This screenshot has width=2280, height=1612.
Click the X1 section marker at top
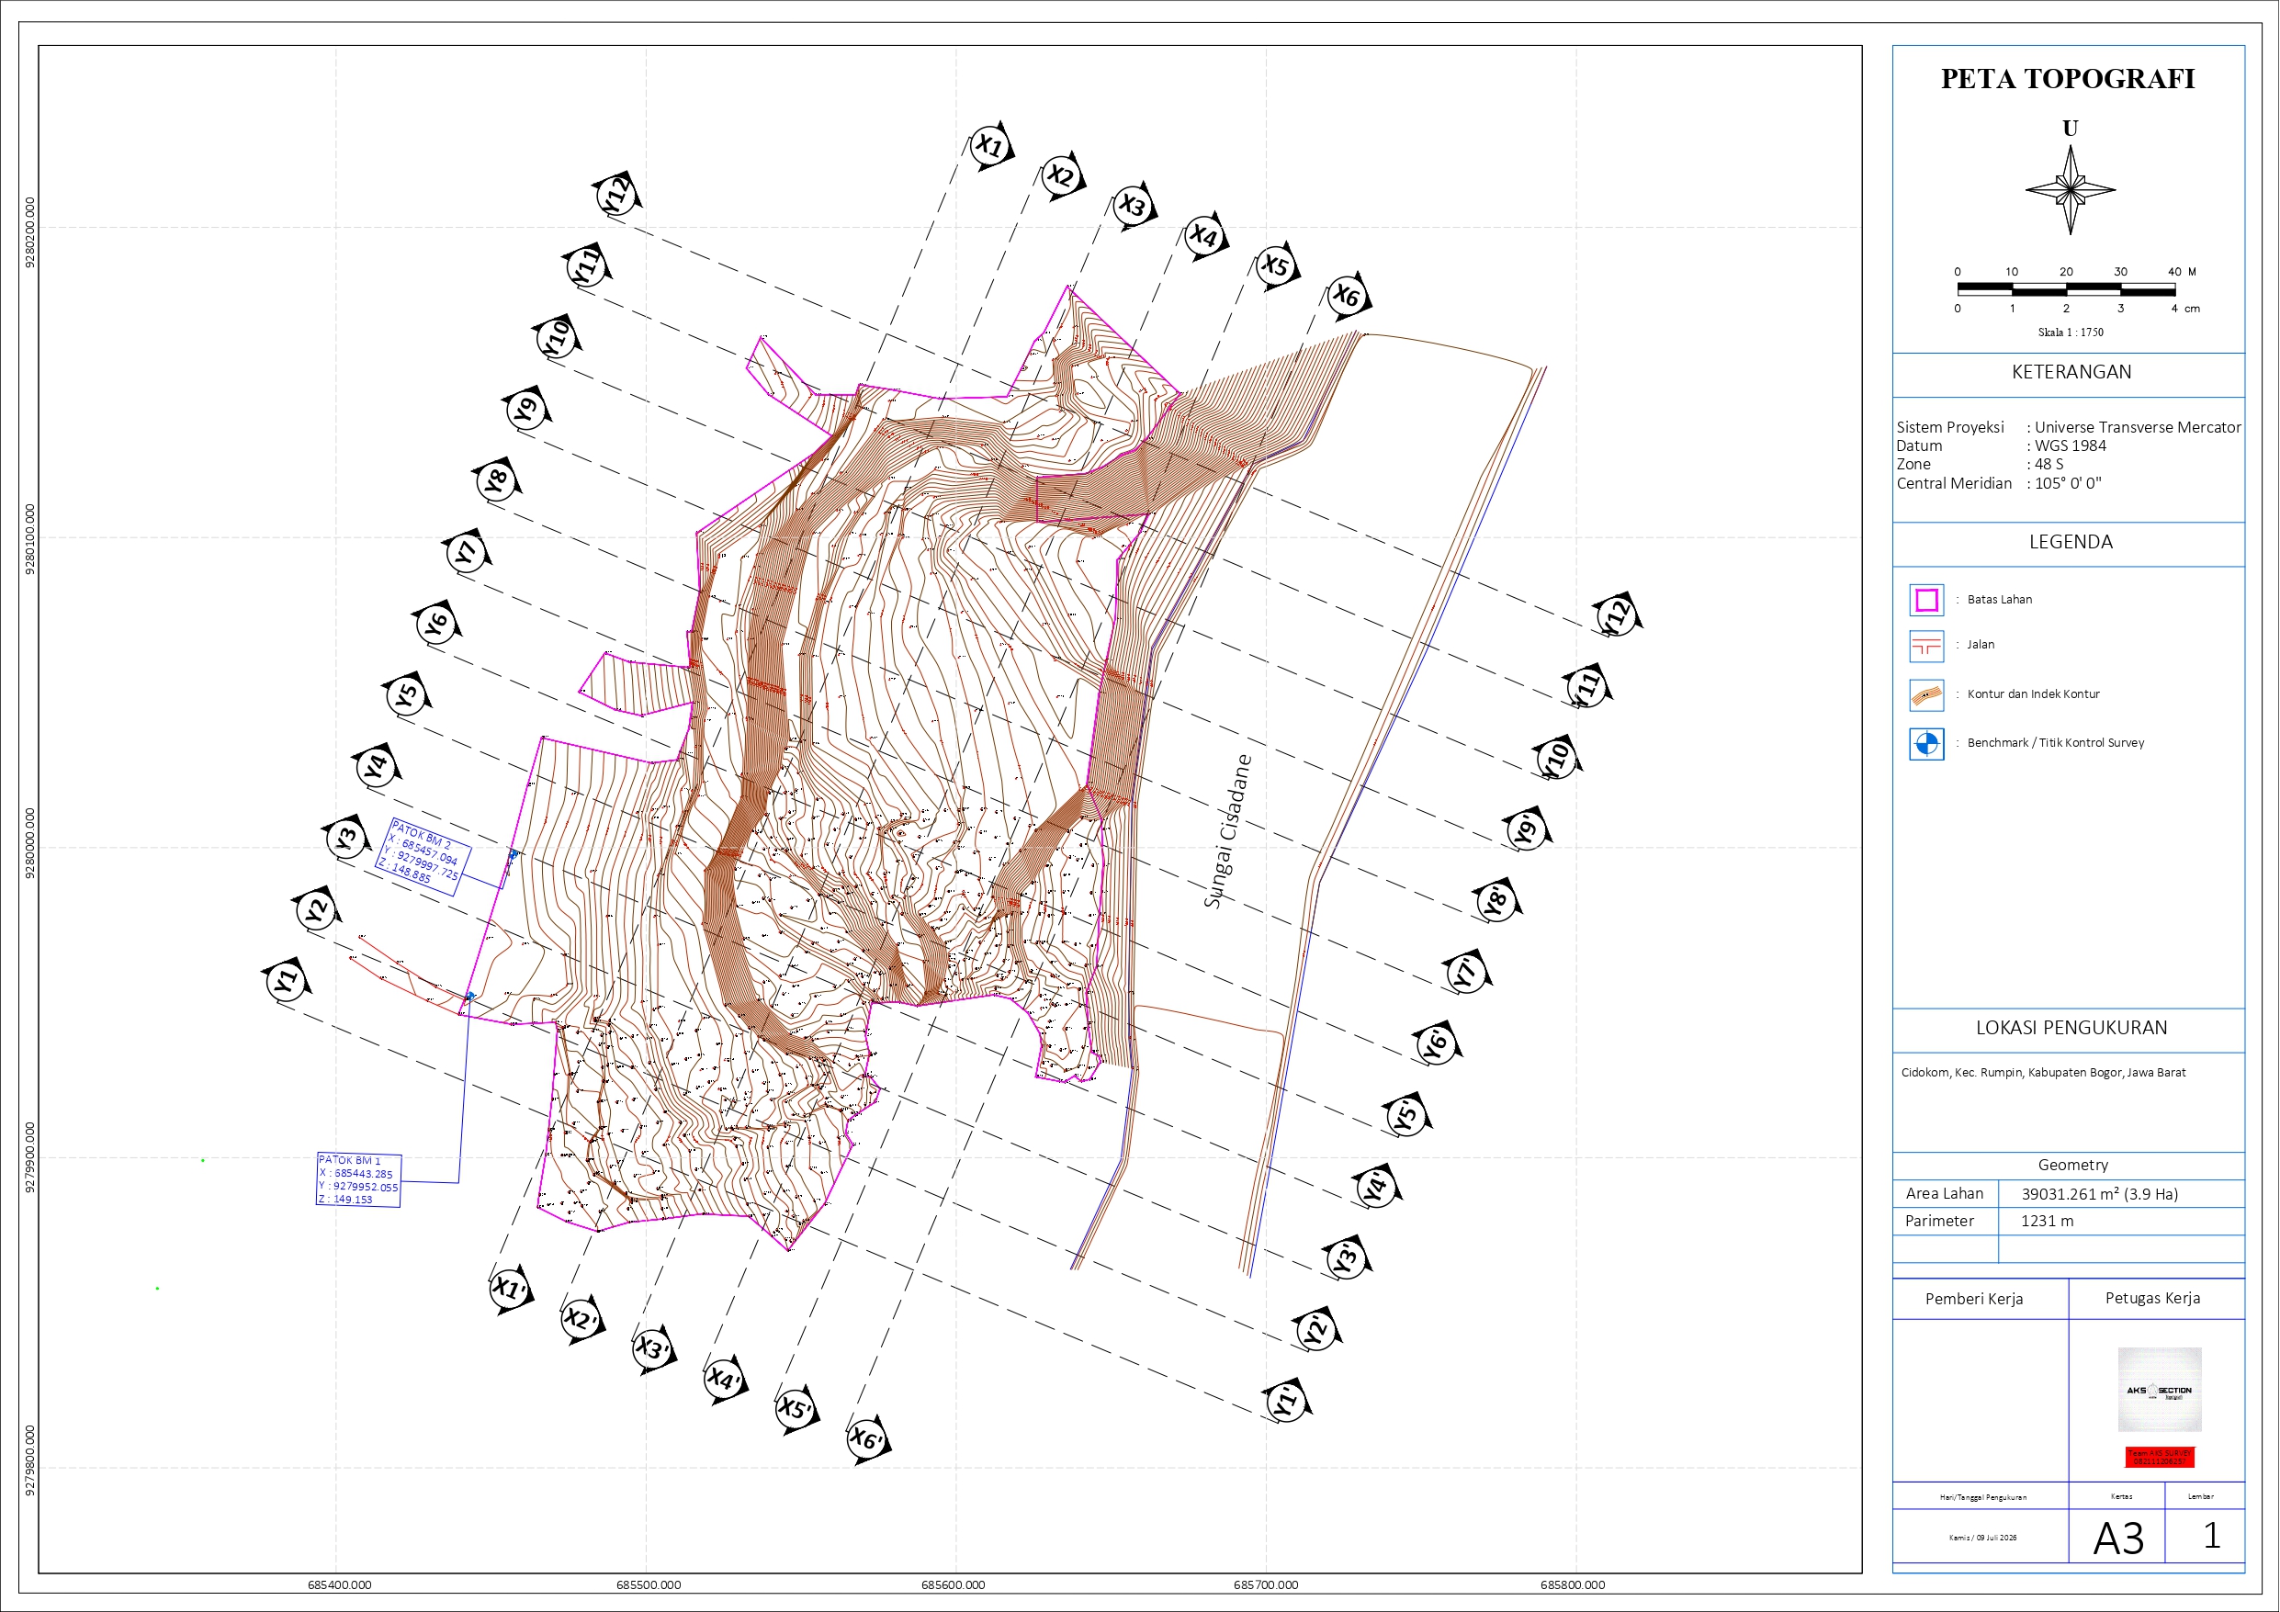pyautogui.click(x=990, y=146)
